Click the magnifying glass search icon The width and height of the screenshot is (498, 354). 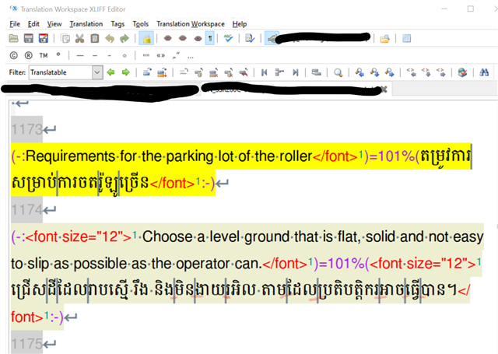click(338, 72)
